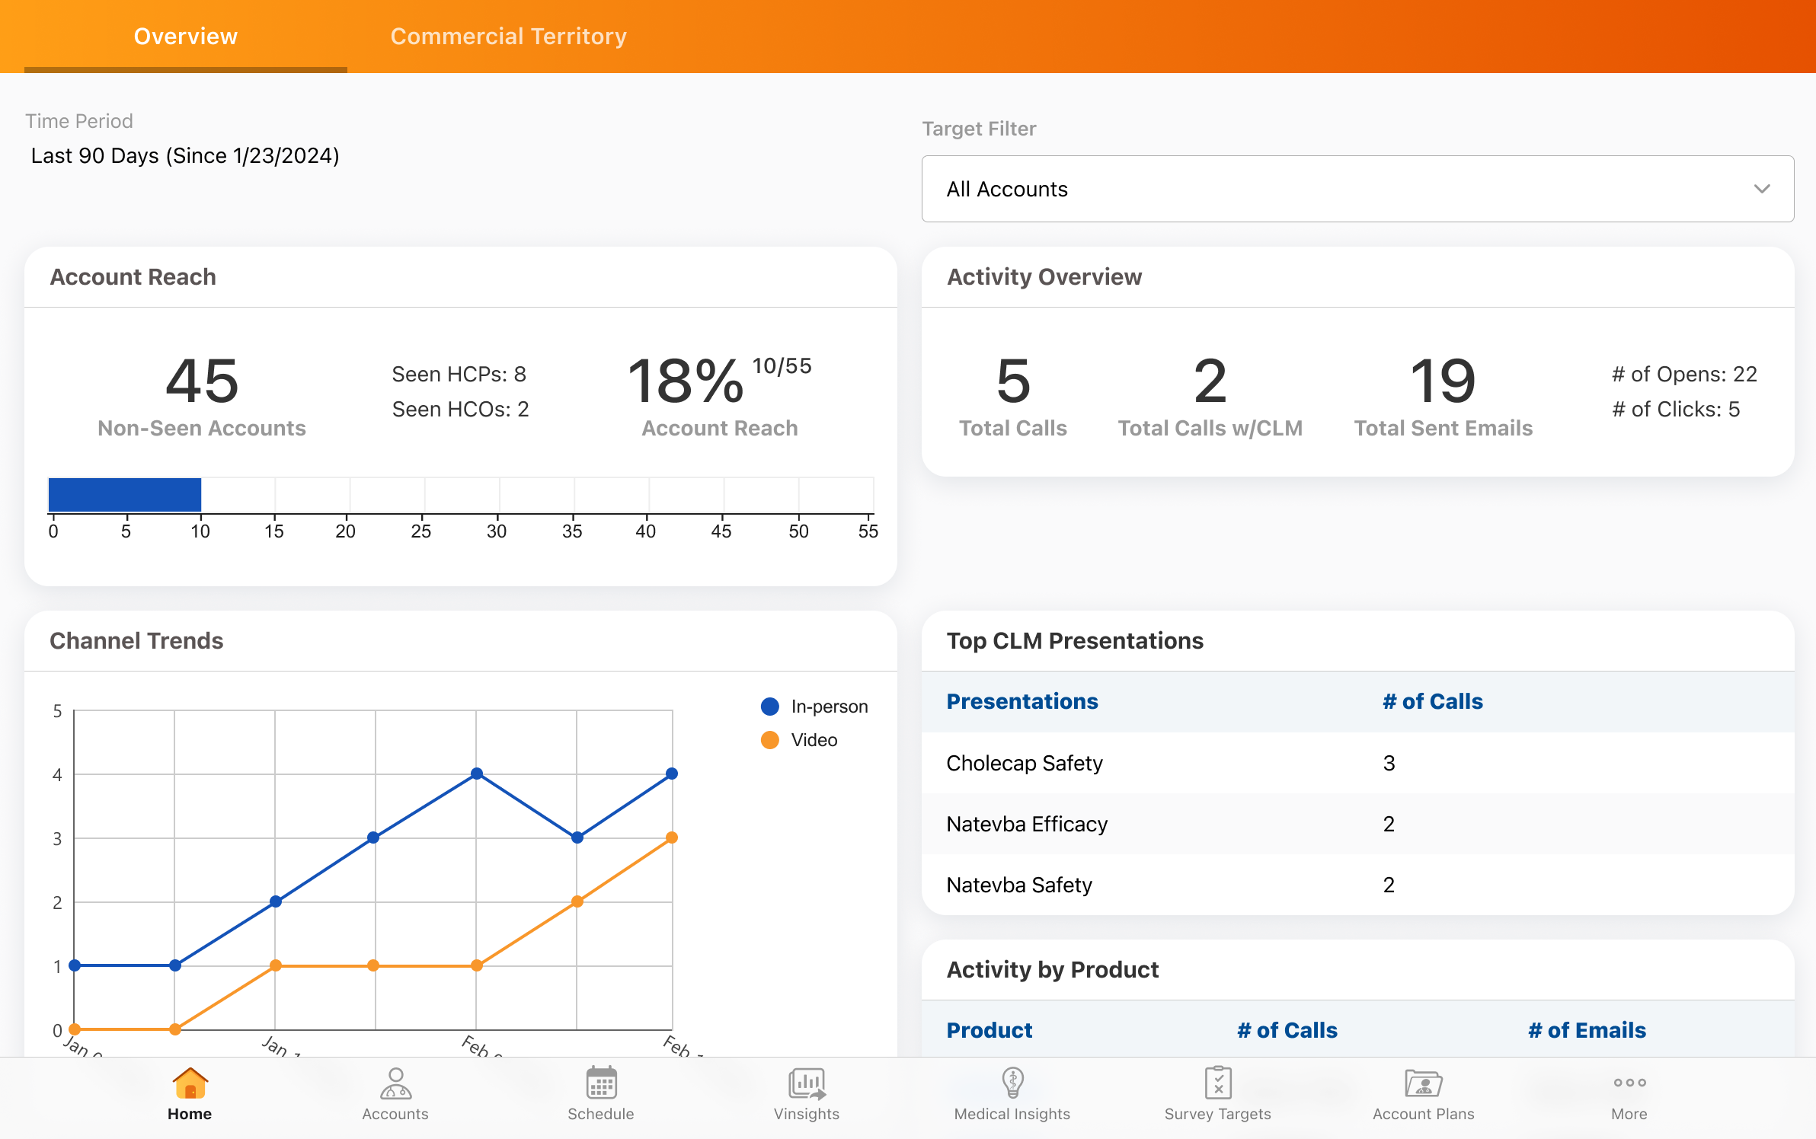Open the Medical Insights lightbulb icon
1816x1139 pixels.
click(1012, 1083)
